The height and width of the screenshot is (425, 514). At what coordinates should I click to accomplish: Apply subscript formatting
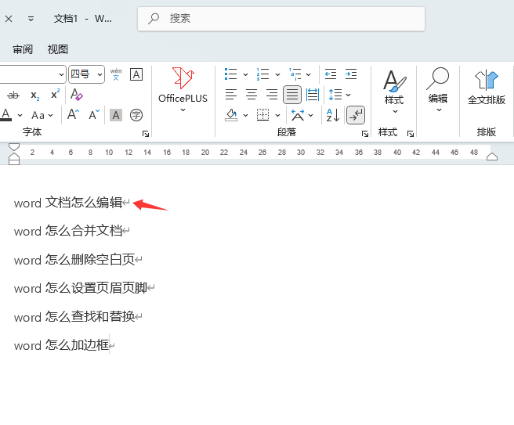pyautogui.click(x=35, y=95)
